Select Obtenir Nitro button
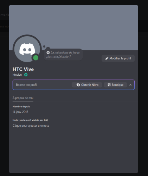The image size is (148, 176). (x=87, y=85)
